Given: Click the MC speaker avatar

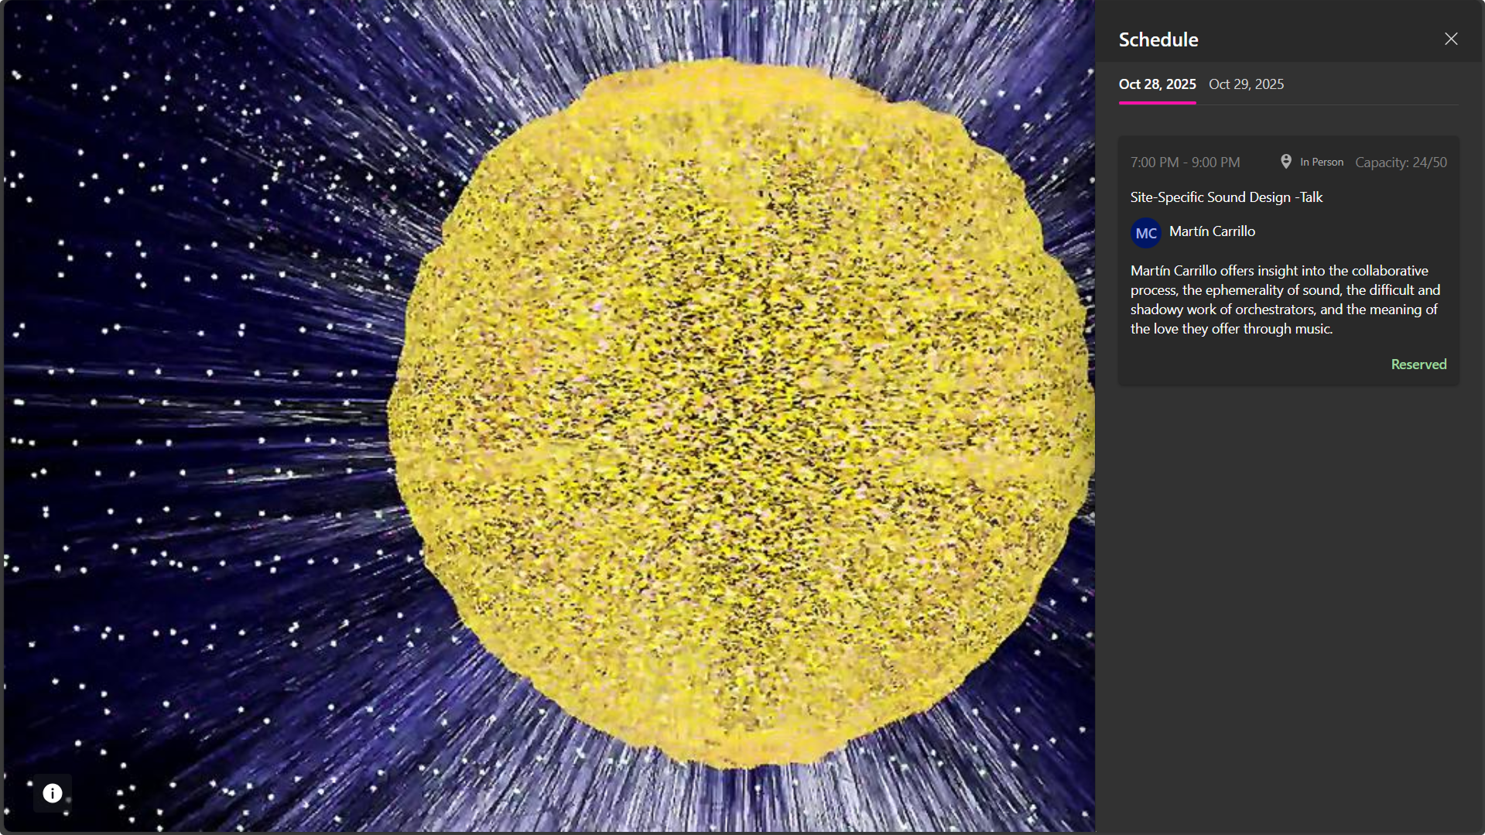Looking at the screenshot, I should (1146, 233).
